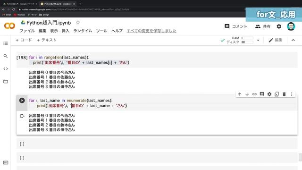
Task: Move cell up with arrow icon
Action: click(x=240, y=94)
